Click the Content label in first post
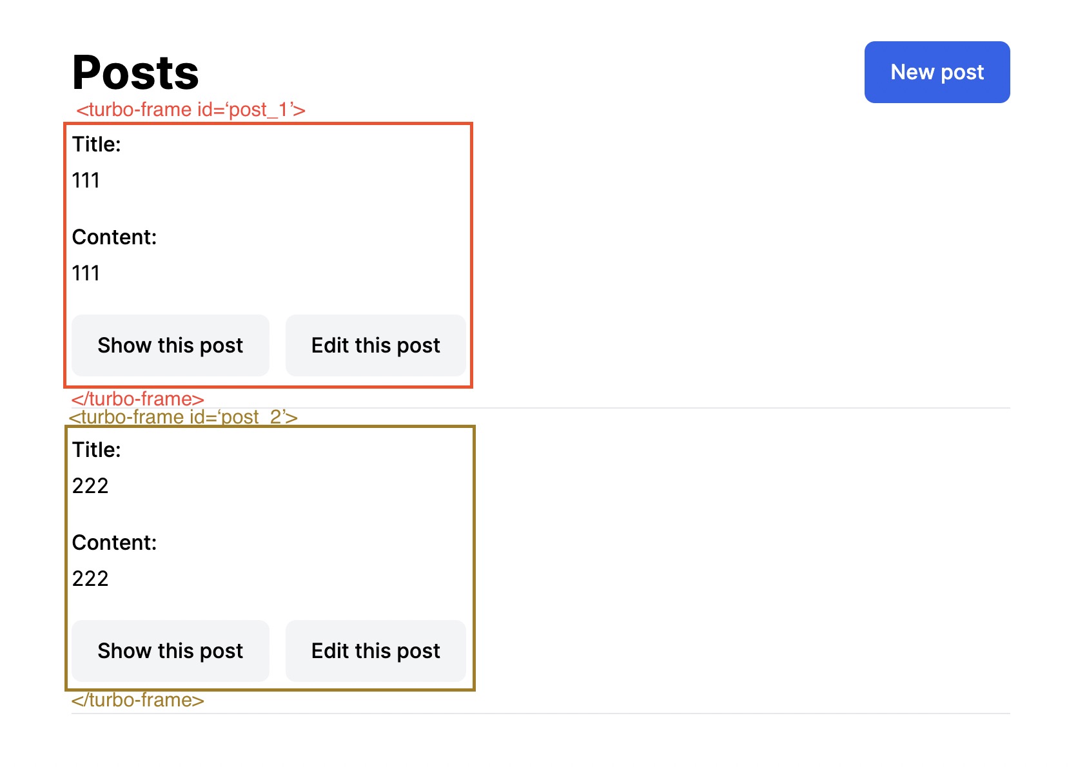1078x767 pixels. [x=114, y=237]
